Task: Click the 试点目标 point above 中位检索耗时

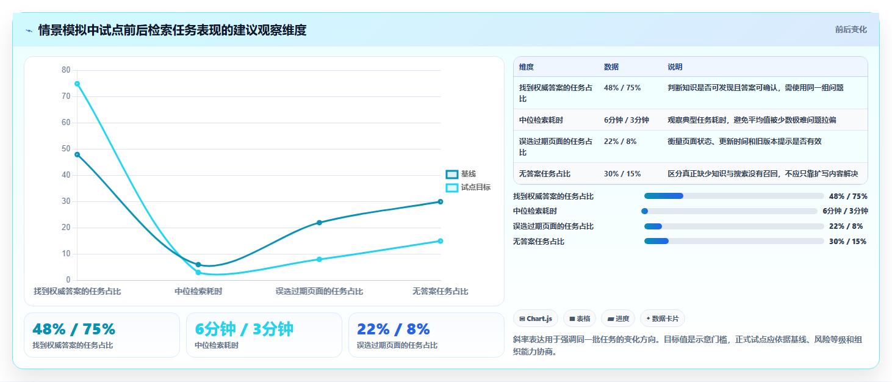Action: (198, 273)
